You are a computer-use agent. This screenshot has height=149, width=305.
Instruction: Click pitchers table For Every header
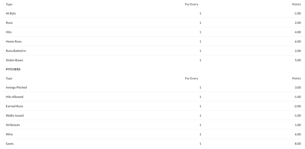191,78
